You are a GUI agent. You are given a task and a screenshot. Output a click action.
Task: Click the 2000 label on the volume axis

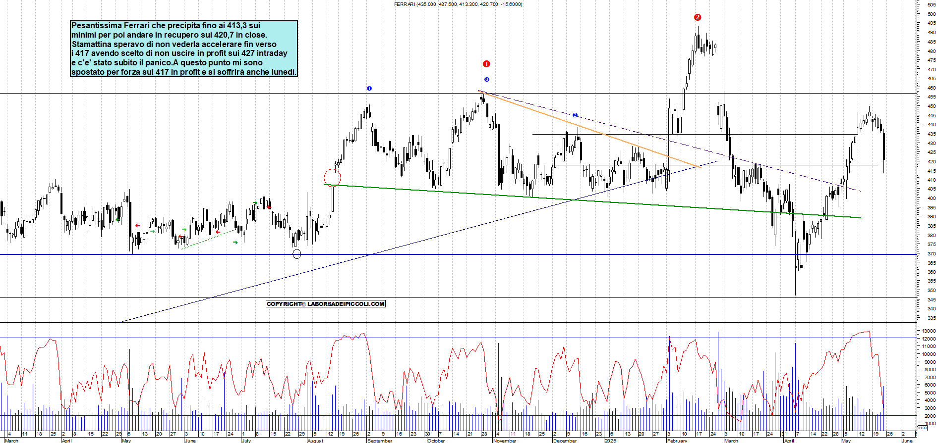pyautogui.click(x=930, y=416)
